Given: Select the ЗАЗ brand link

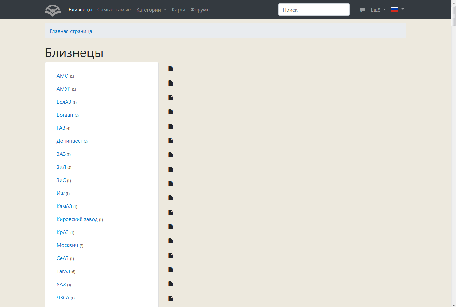Looking at the screenshot, I should [x=61, y=154].
